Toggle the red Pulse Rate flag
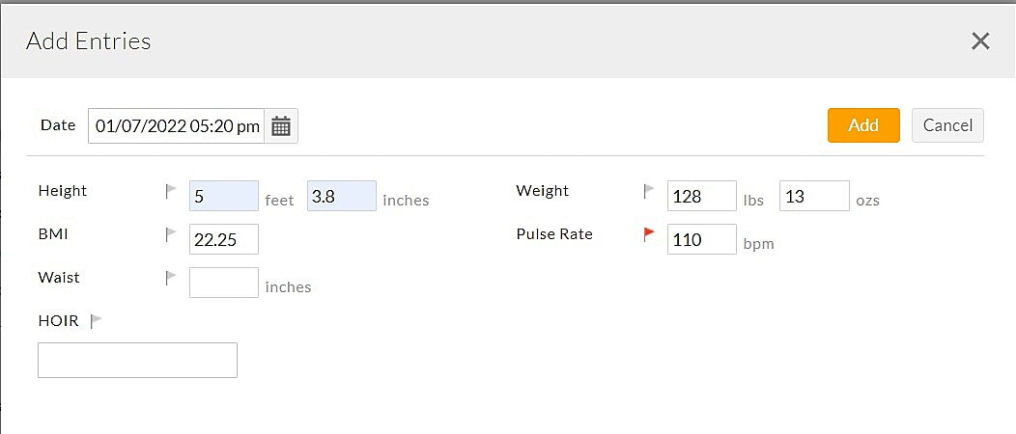The image size is (1016, 434). pyautogui.click(x=649, y=234)
